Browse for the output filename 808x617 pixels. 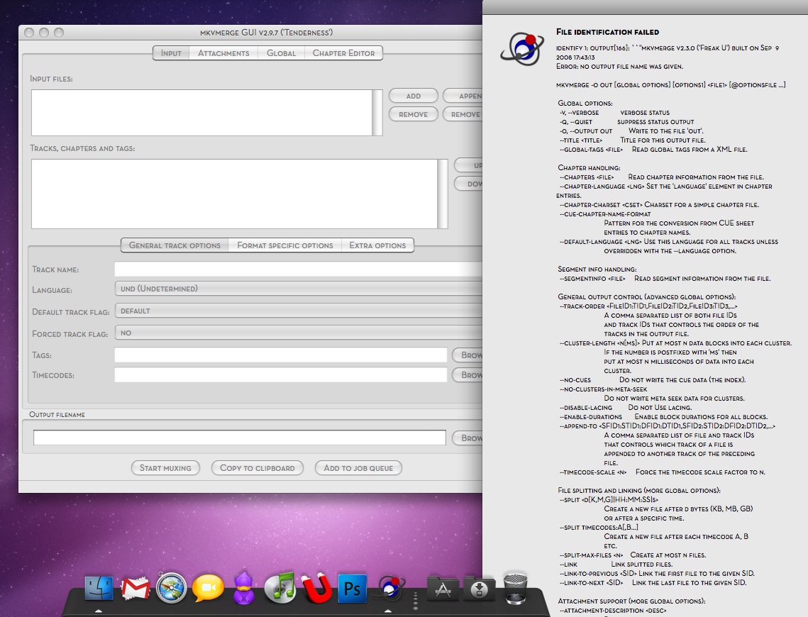click(x=467, y=438)
